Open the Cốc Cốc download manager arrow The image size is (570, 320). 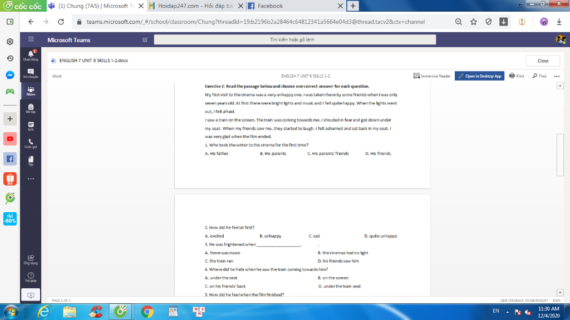tap(503, 22)
